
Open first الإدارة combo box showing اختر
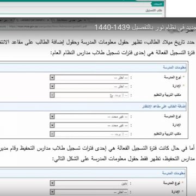pos(89,87)
